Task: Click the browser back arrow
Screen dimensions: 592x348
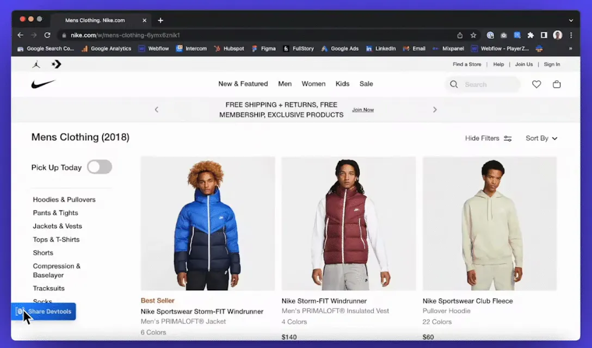Action: click(20, 35)
